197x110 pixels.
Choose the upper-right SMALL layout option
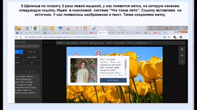click(32, 52)
